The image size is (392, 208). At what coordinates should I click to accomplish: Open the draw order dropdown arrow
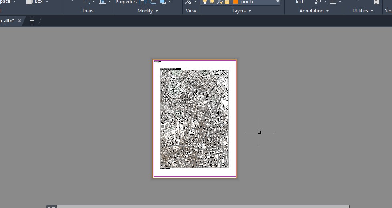(x=169, y=2)
